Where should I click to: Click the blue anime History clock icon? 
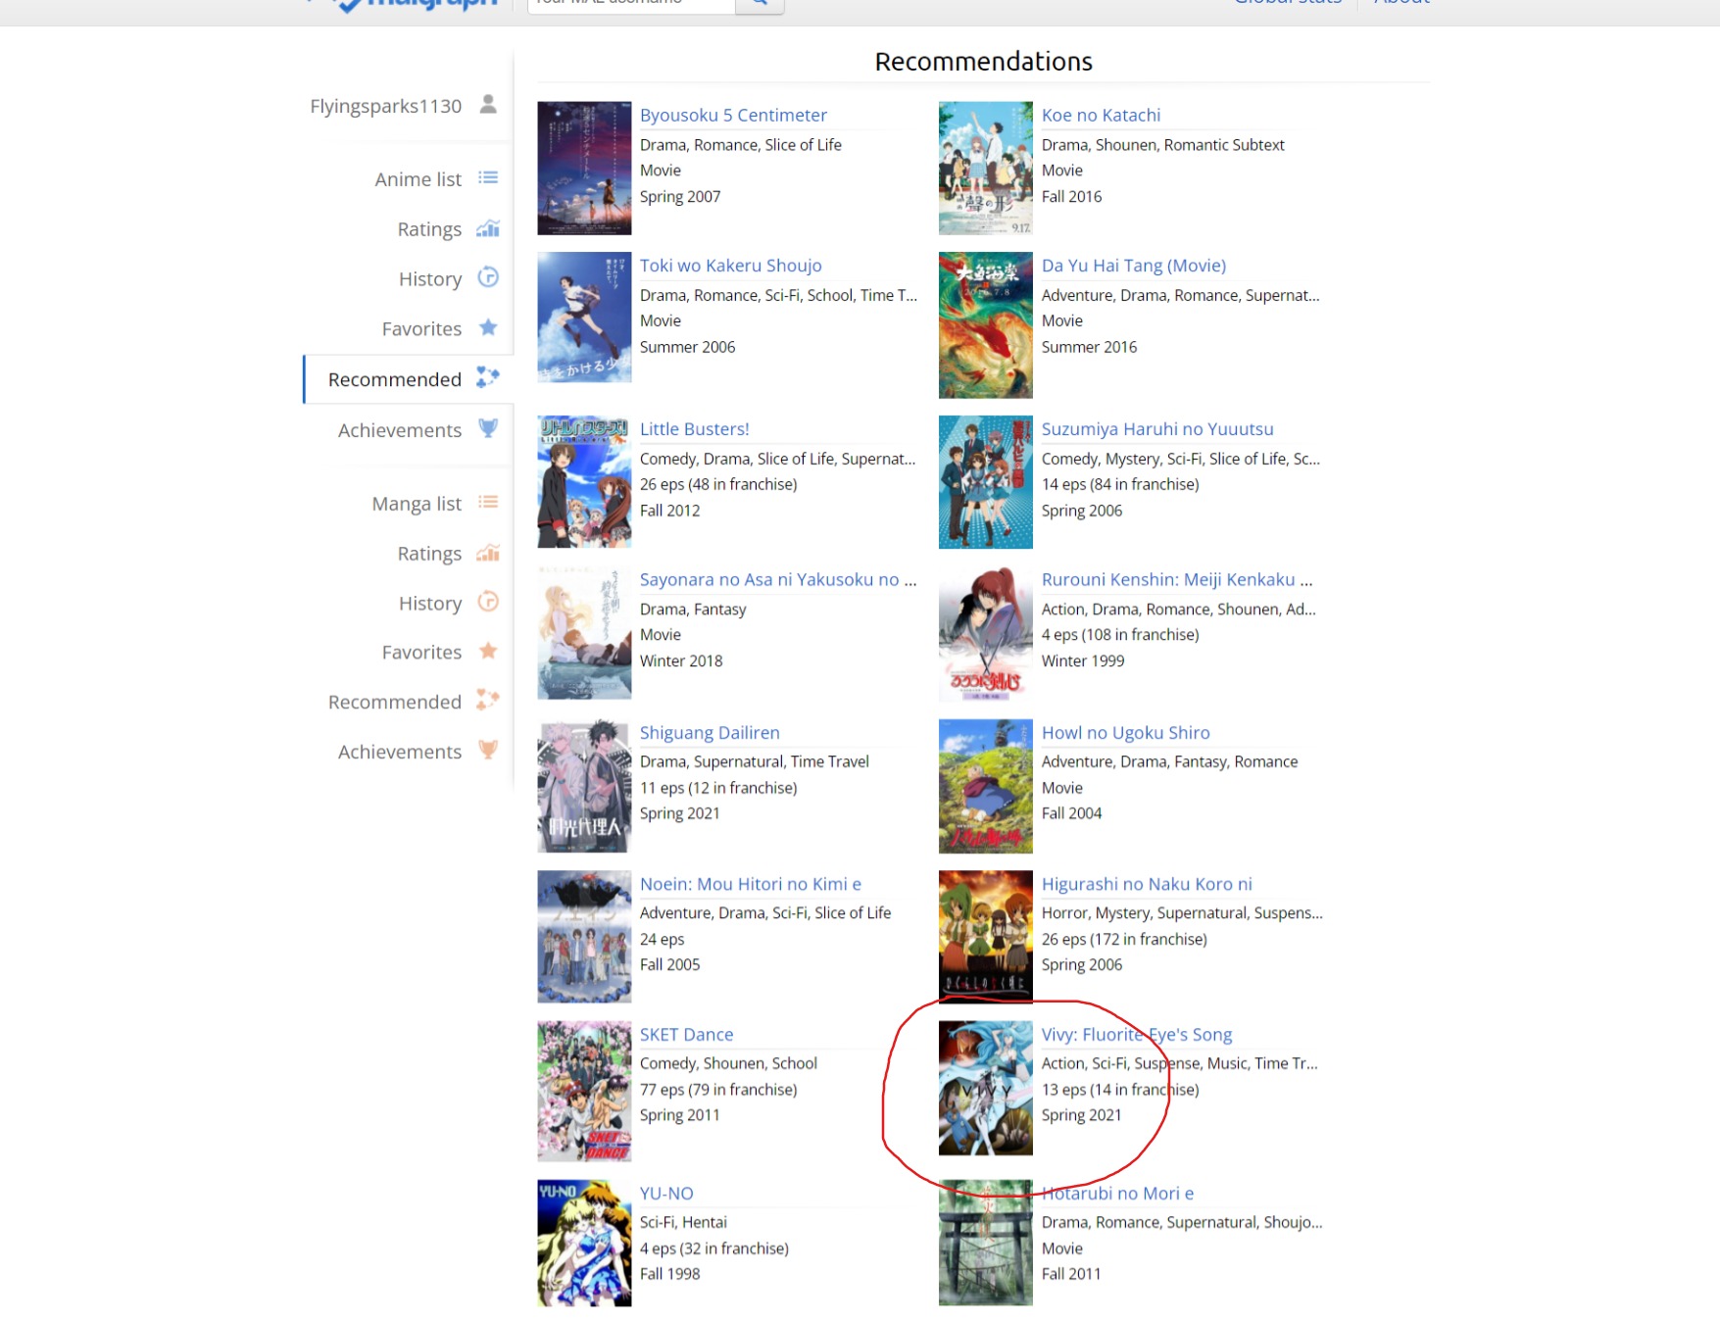(488, 277)
